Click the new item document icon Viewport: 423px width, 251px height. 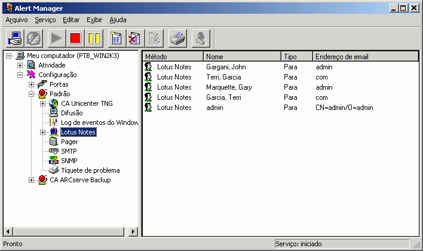[x=117, y=38]
